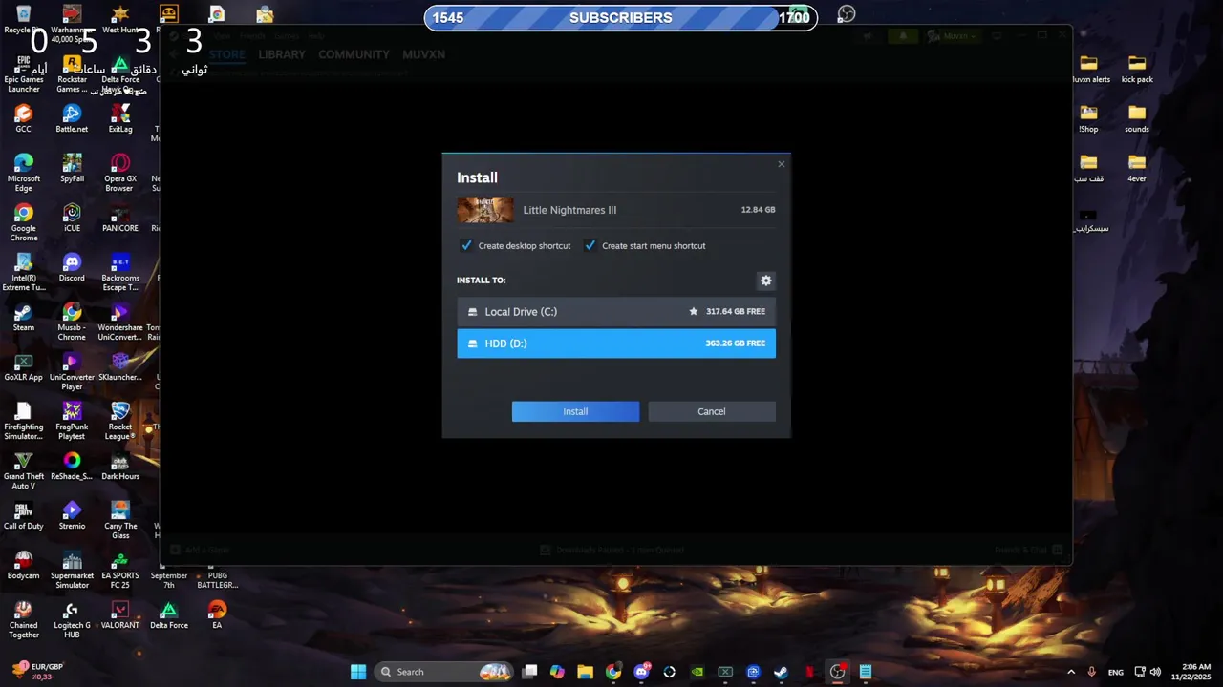Select HDD (D:) as install location

click(x=616, y=343)
